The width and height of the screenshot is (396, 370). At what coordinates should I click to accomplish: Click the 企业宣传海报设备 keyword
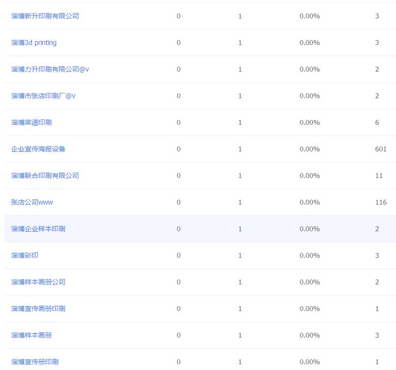pyautogui.click(x=38, y=149)
